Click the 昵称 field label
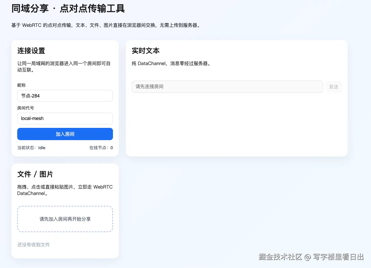This screenshot has height=268, width=371. point(21,85)
